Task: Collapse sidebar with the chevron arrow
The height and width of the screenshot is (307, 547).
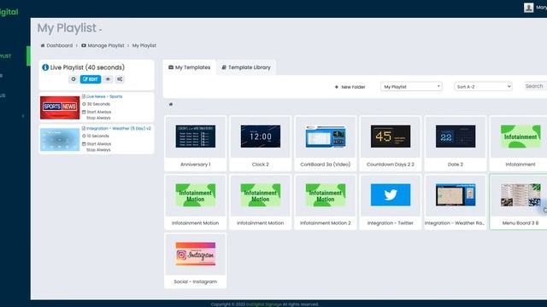Action: (x=23, y=116)
